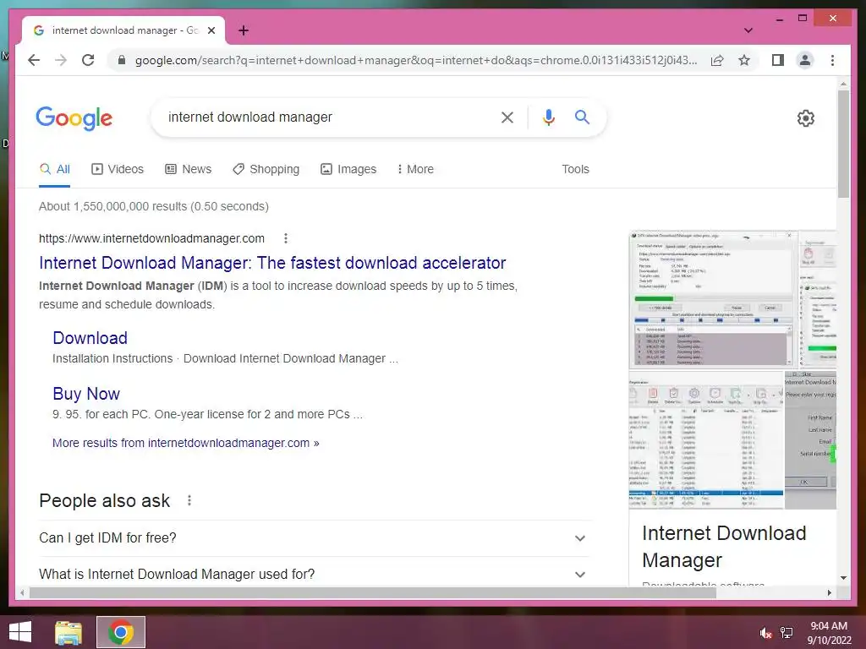Reload the current page
The image size is (866, 649).
pyautogui.click(x=88, y=60)
